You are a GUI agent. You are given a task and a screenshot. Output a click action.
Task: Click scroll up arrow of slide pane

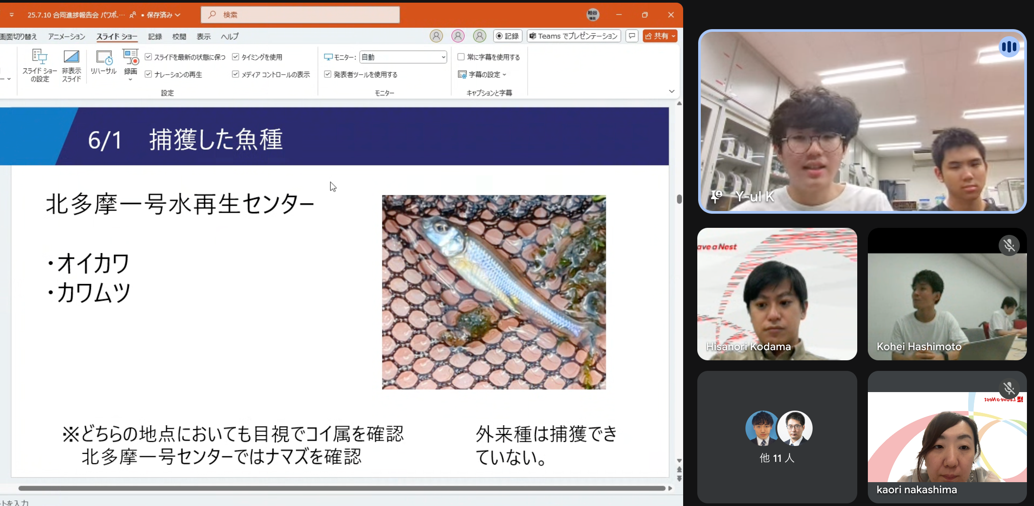coord(679,103)
